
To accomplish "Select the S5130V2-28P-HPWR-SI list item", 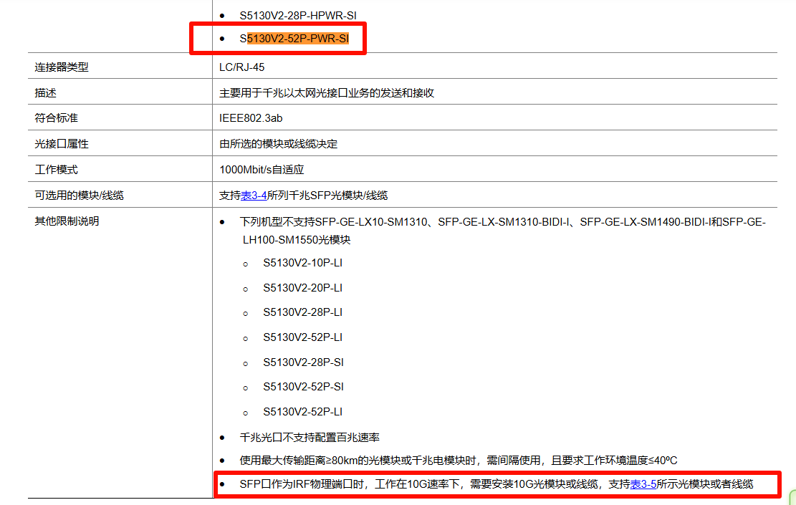I will [x=298, y=16].
